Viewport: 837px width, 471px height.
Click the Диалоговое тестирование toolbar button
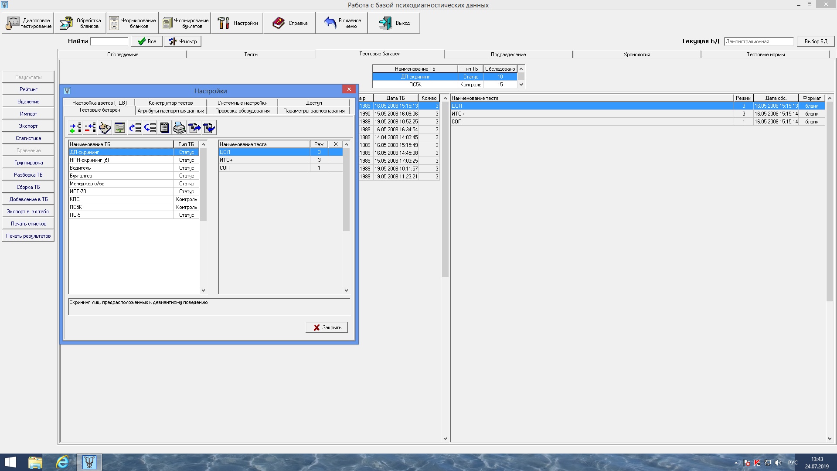click(28, 23)
